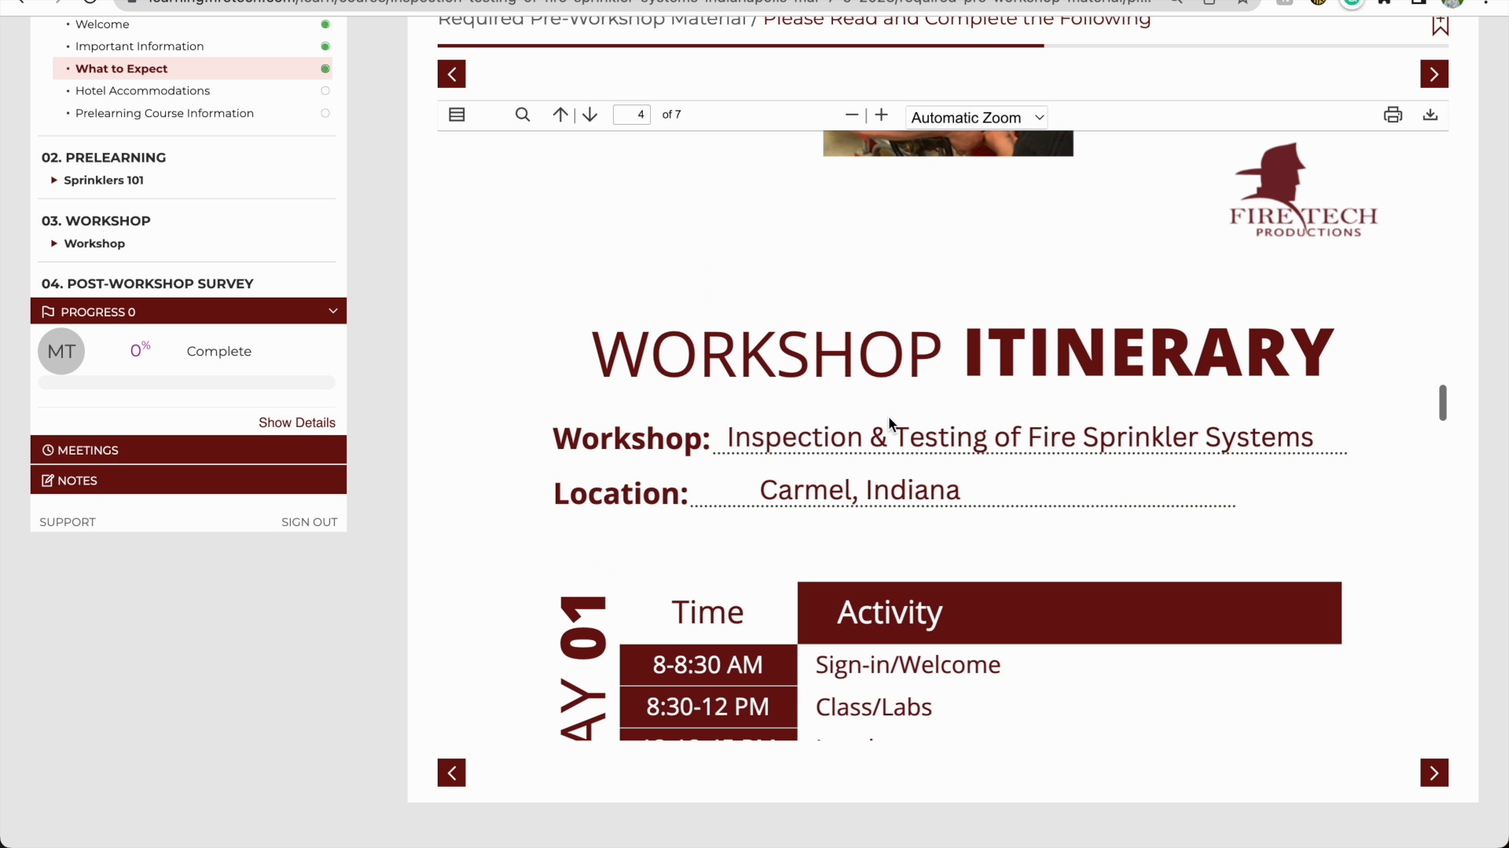The image size is (1509, 848).
Task: Bookmark this lesson page
Action: pos(1440,25)
